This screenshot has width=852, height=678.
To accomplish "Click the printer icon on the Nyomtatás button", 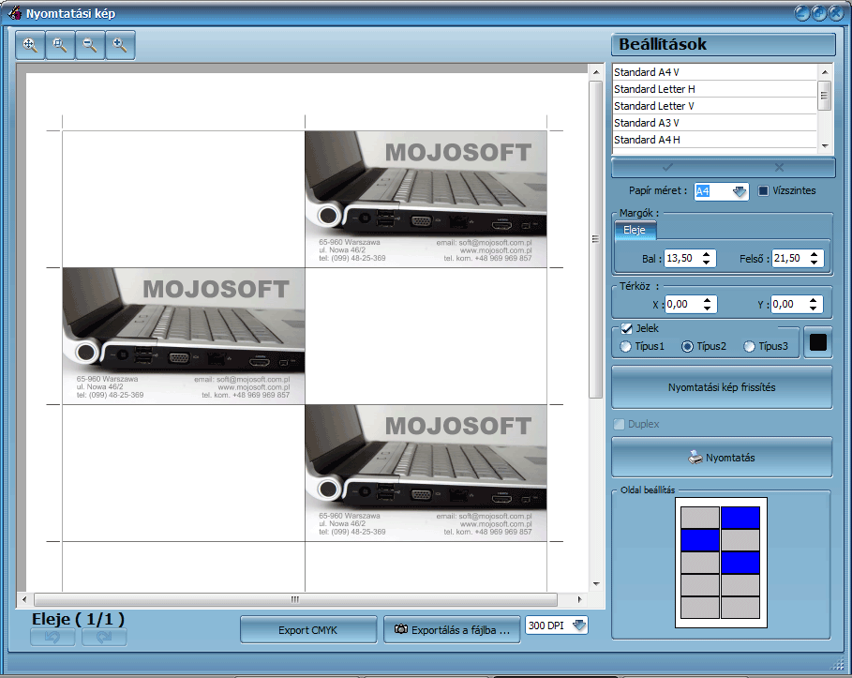I will pyautogui.click(x=695, y=458).
